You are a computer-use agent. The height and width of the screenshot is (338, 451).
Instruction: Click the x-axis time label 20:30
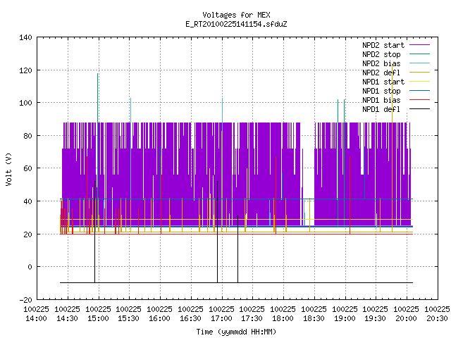click(437, 319)
